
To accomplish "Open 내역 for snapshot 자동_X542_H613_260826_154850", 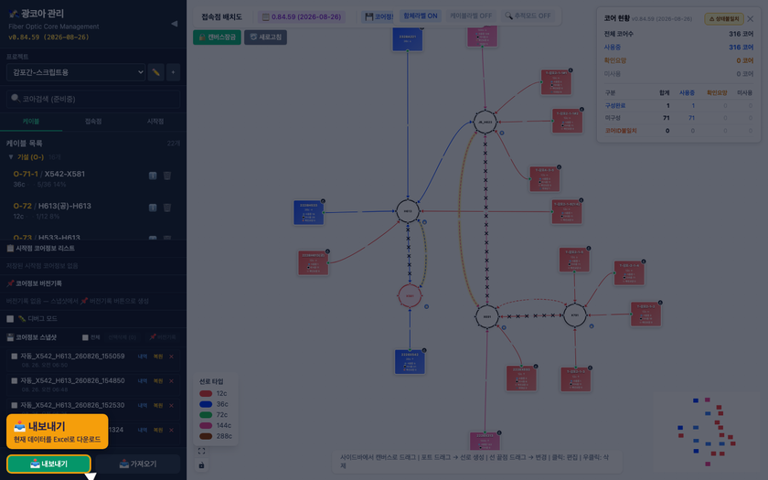I will tap(143, 381).
